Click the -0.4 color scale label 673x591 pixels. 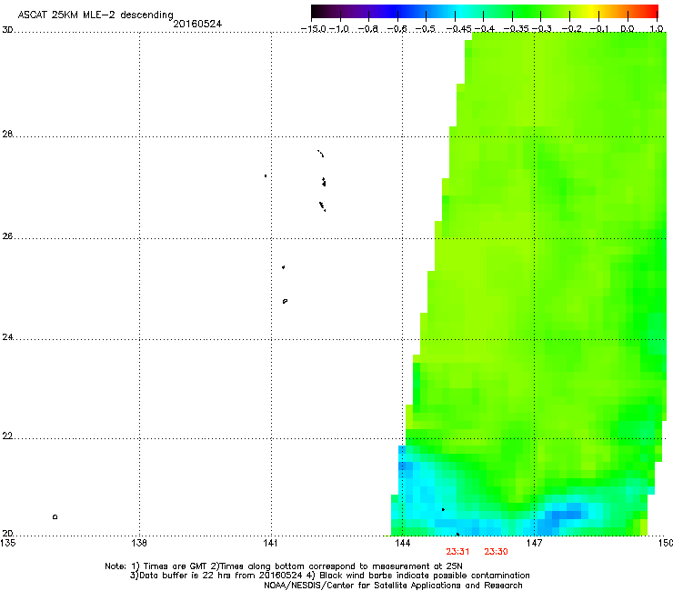[484, 29]
